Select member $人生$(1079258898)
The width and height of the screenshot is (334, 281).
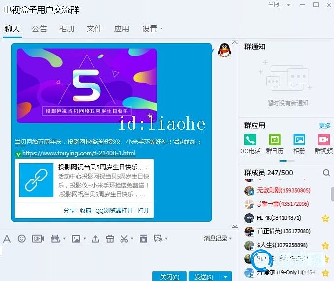[282, 245]
